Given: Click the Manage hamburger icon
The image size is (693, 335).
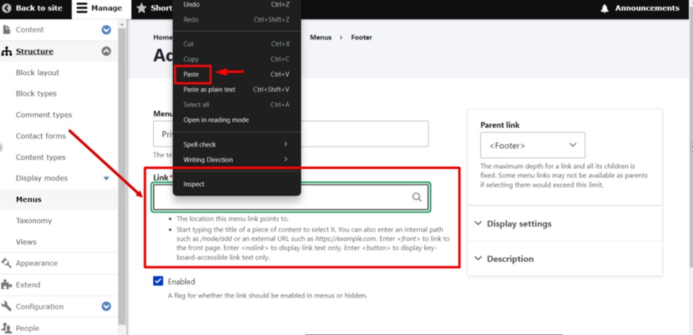Looking at the screenshot, I should (82, 8).
